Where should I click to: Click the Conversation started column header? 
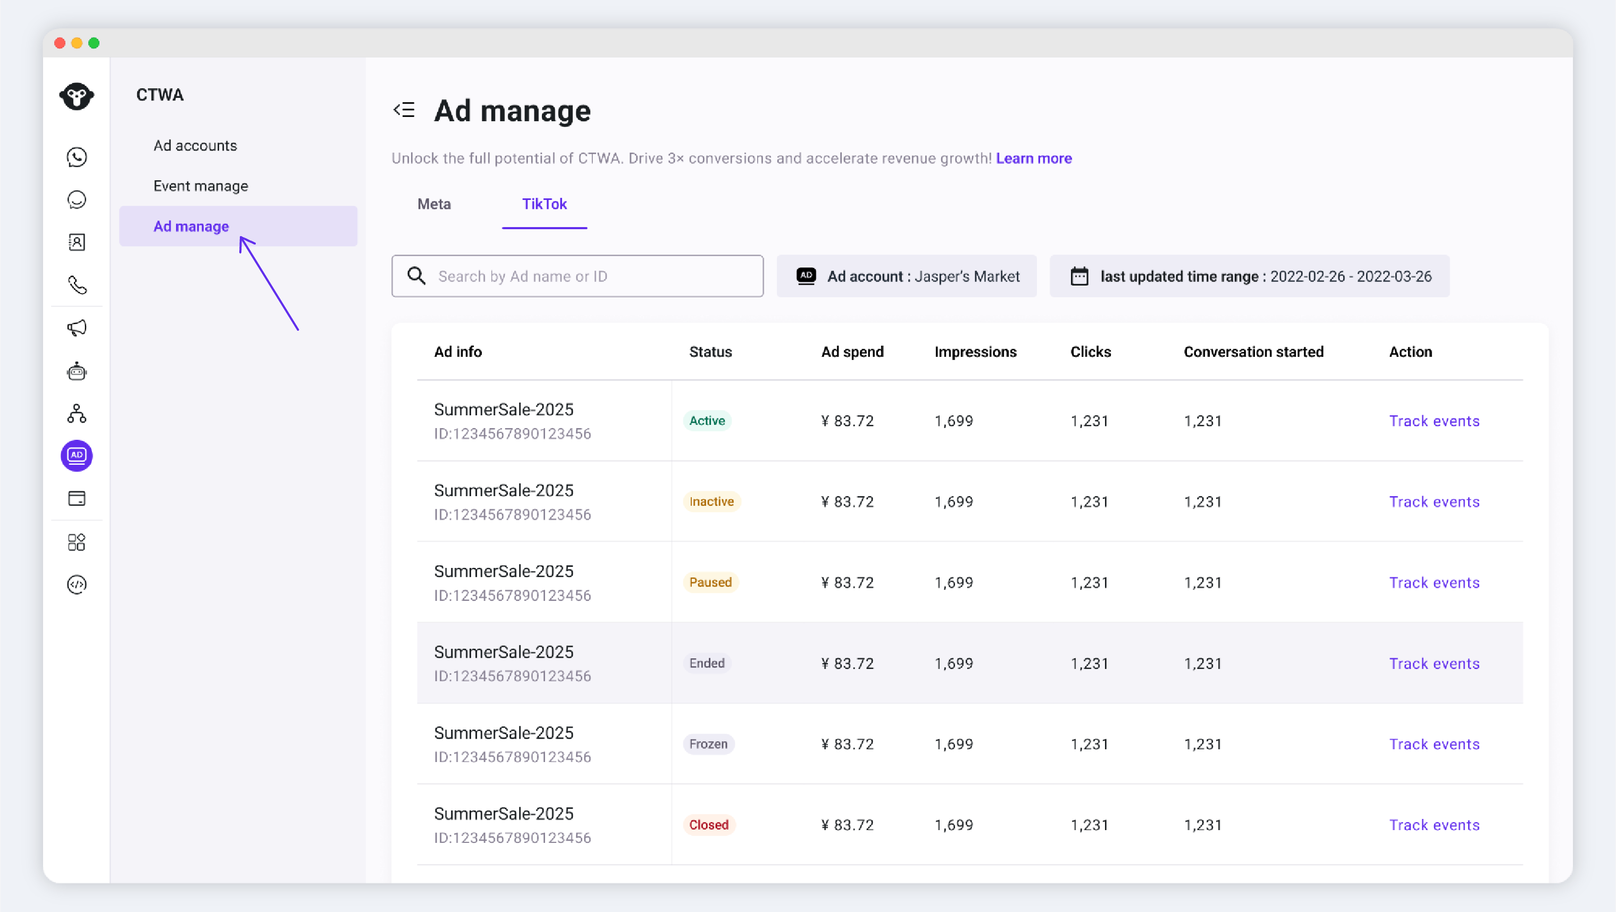pyautogui.click(x=1253, y=352)
